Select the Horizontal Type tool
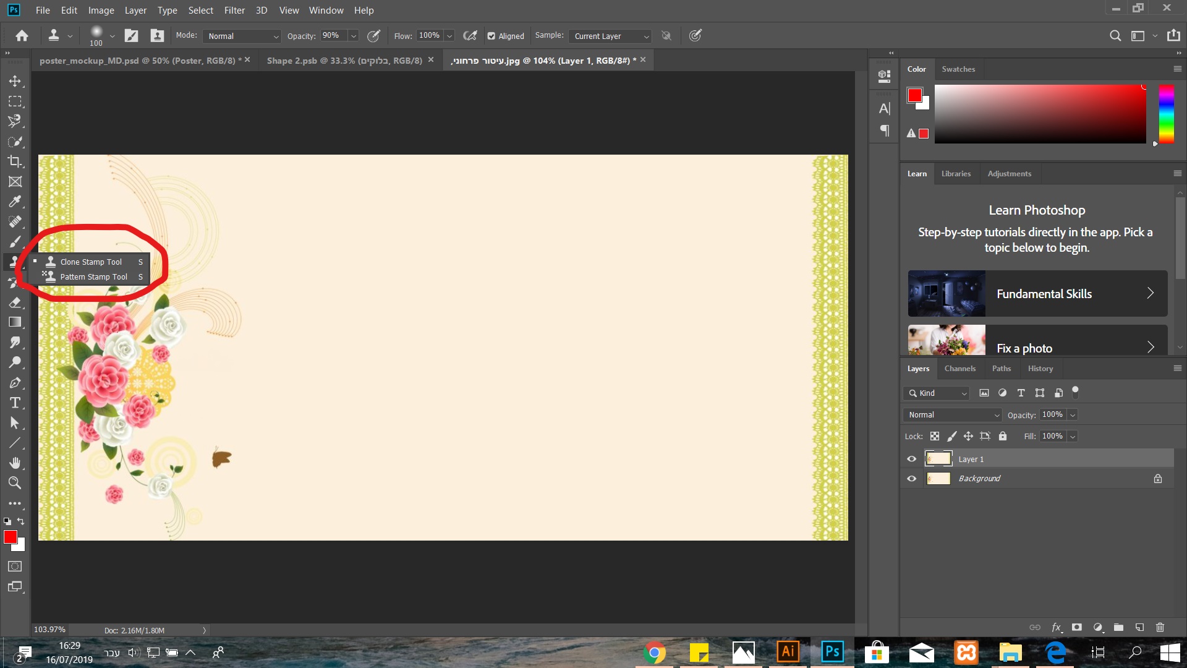 click(15, 403)
